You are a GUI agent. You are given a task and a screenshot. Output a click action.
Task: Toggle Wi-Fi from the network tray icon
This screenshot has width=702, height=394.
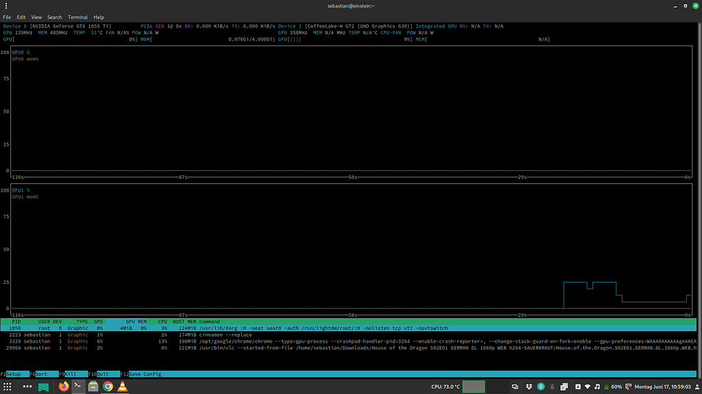coord(588,386)
